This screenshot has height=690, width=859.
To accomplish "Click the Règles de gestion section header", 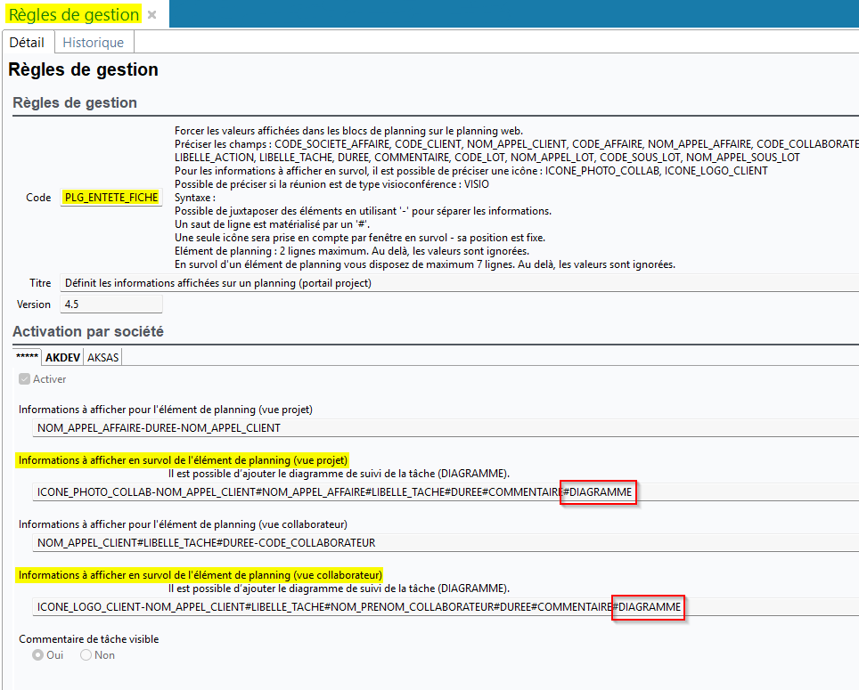I will (x=75, y=102).
